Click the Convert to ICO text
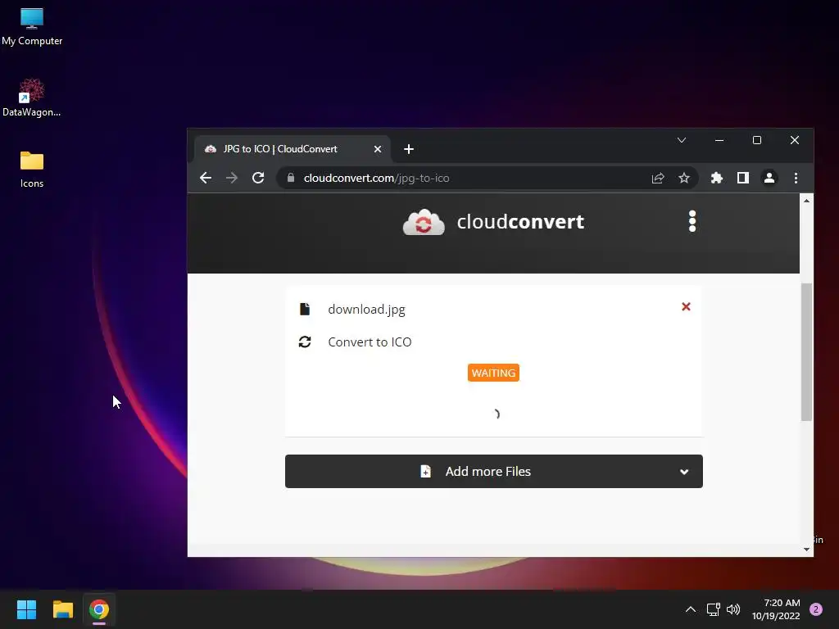 pyautogui.click(x=370, y=342)
